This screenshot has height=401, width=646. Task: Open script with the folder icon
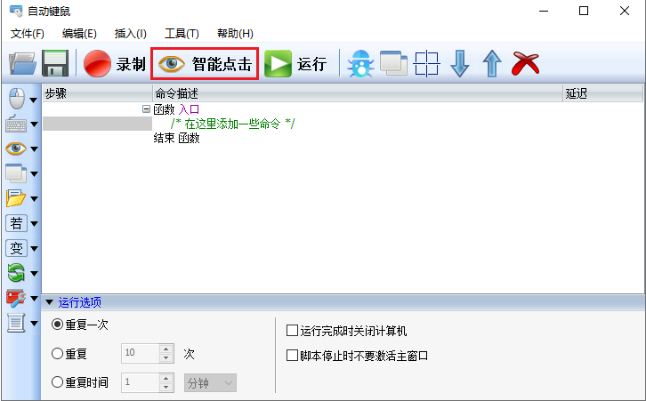pos(22,64)
